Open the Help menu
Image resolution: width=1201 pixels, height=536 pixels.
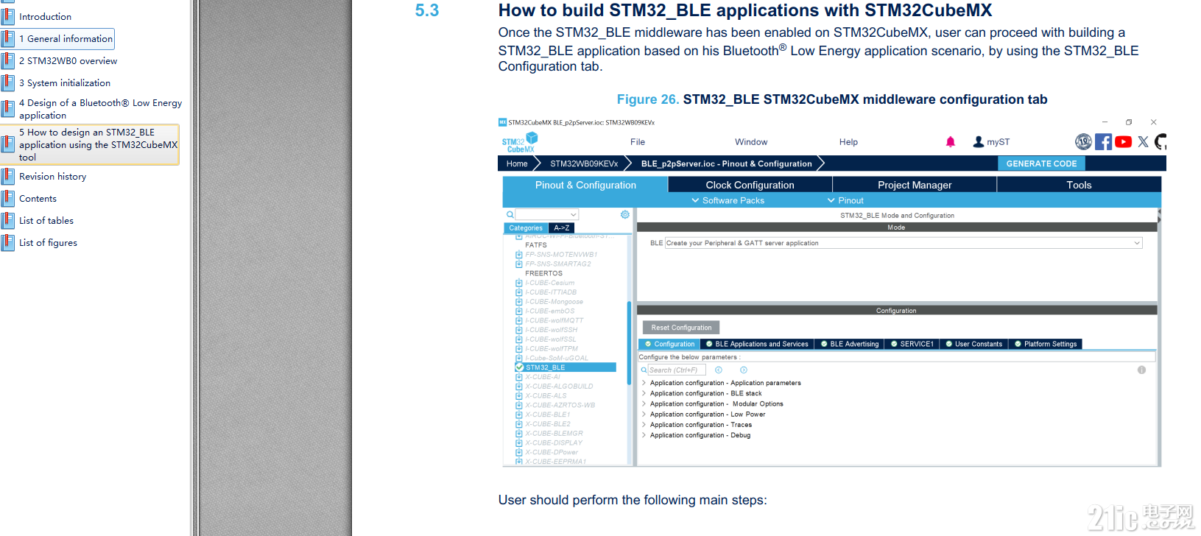[x=848, y=142]
